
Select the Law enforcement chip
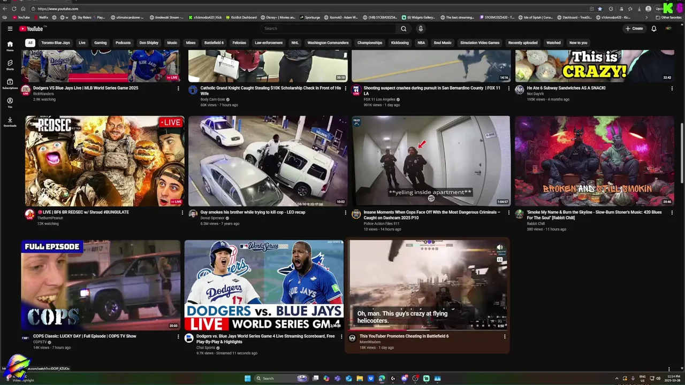pyautogui.click(x=269, y=43)
